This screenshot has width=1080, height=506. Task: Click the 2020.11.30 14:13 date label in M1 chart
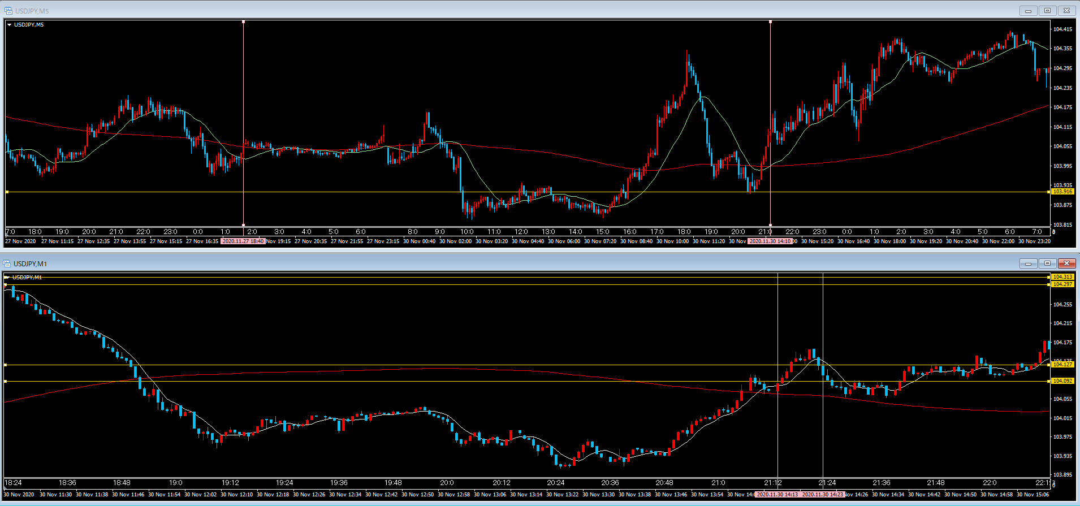777,495
